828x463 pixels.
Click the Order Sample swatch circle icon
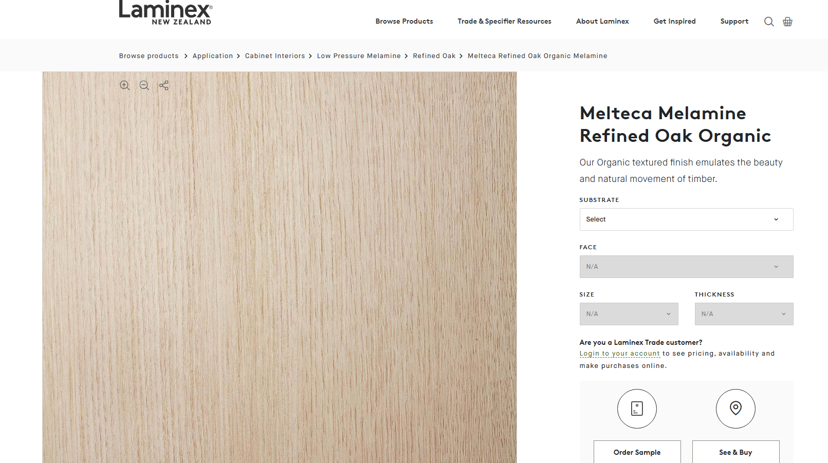pyautogui.click(x=637, y=409)
